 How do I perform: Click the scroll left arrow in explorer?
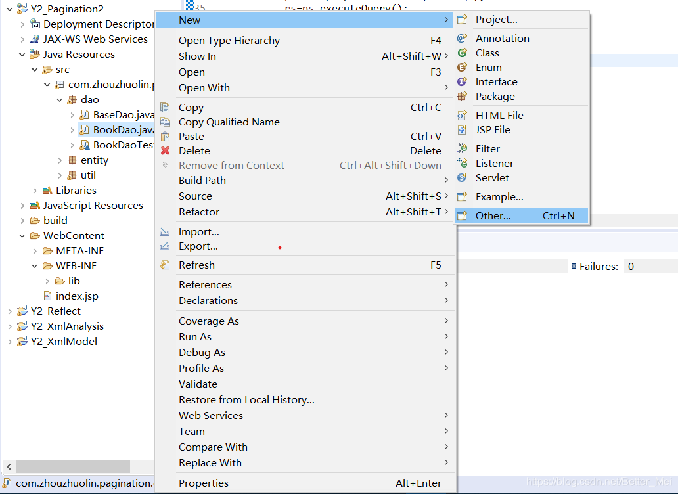click(9, 467)
